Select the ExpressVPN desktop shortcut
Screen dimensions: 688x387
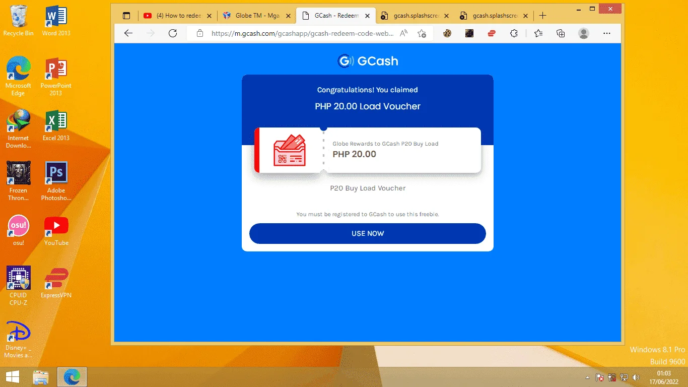pos(56,283)
